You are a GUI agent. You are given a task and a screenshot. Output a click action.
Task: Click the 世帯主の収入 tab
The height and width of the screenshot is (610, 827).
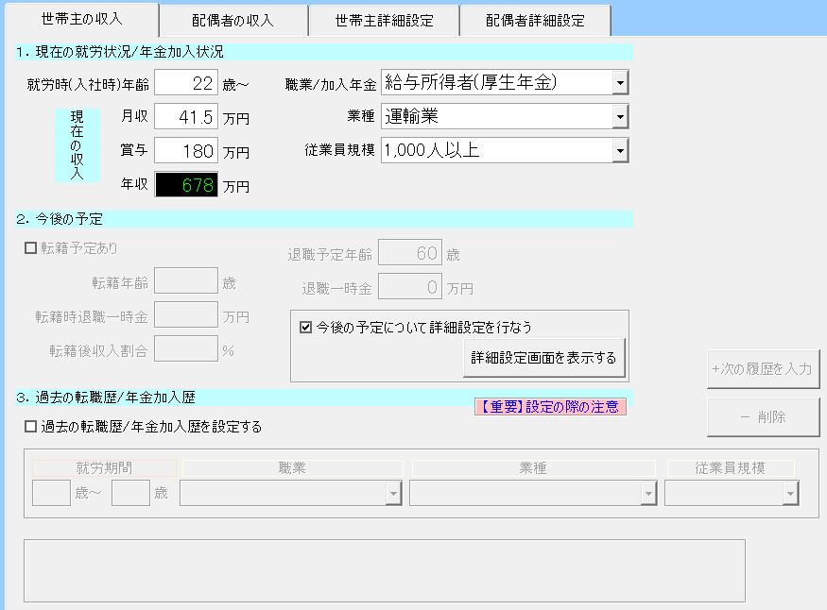pos(82,19)
